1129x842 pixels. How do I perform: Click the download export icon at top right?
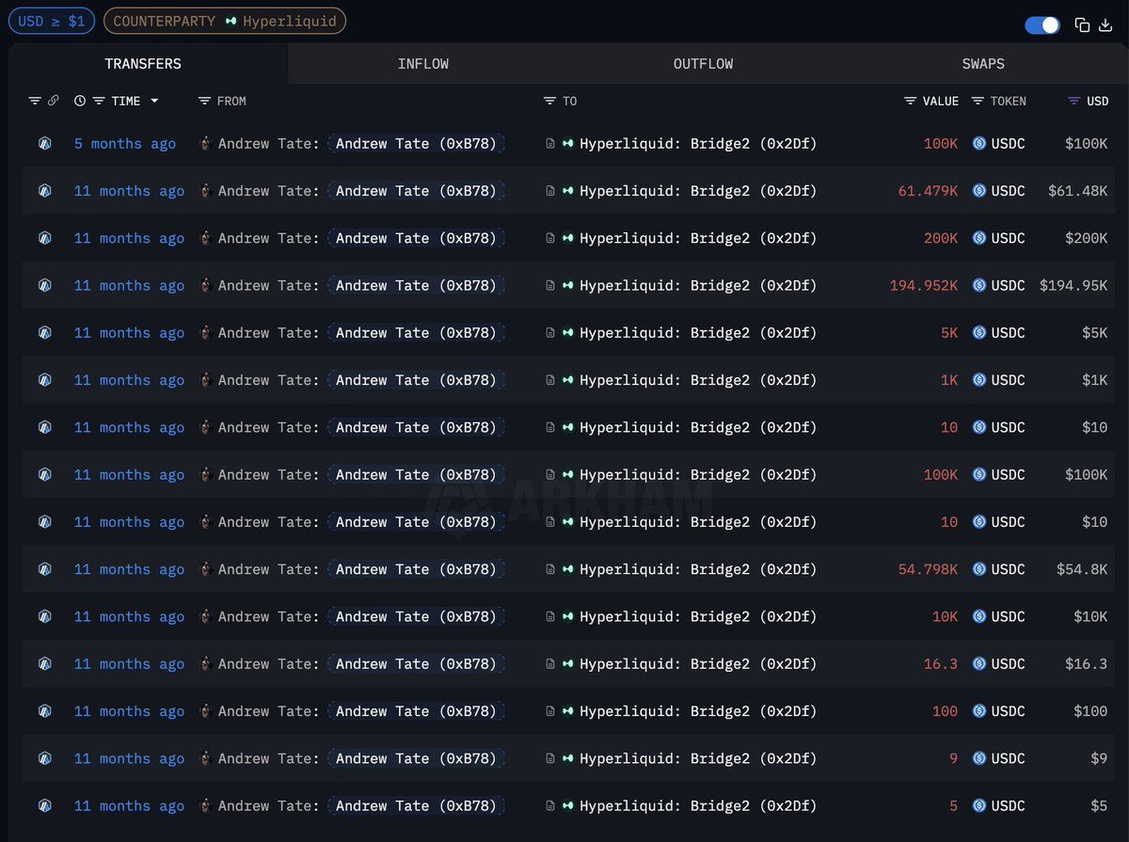pos(1105,25)
